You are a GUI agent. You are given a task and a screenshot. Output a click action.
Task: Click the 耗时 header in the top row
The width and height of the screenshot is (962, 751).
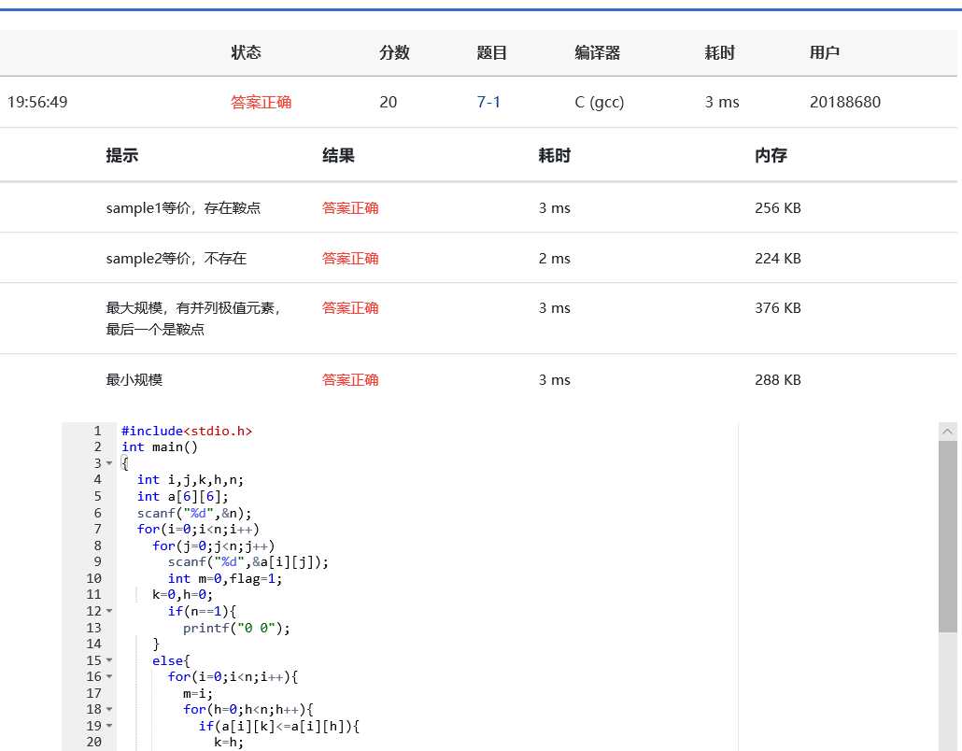point(720,52)
